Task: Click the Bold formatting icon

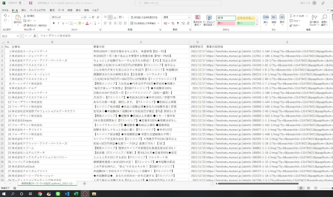Action: click(x=54, y=23)
